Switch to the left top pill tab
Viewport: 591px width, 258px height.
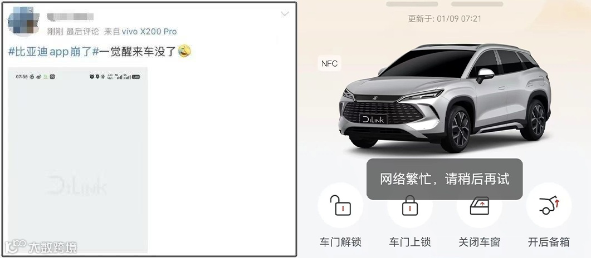click(x=412, y=4)
